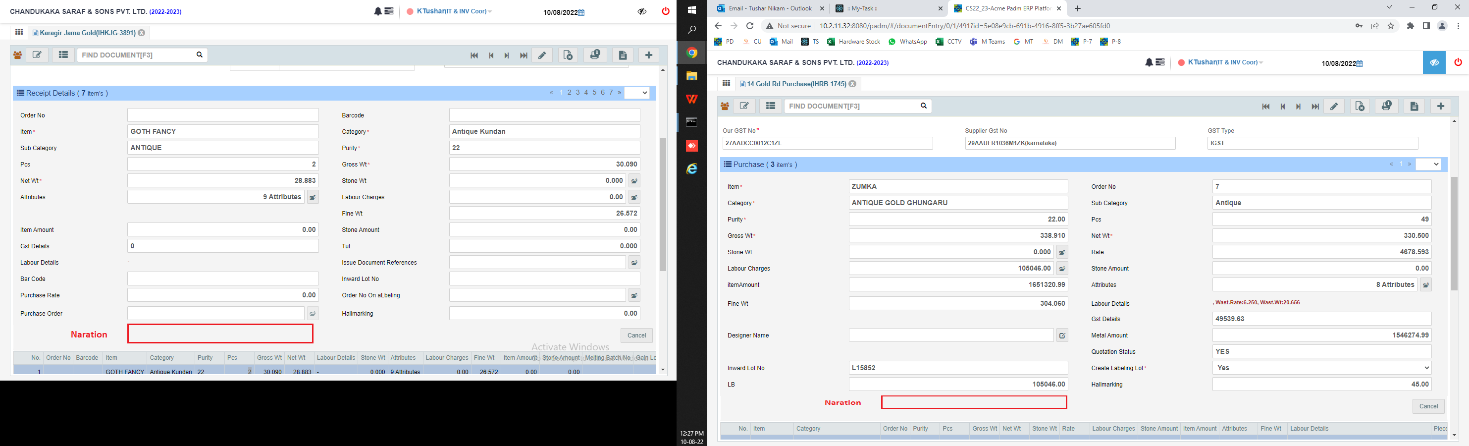Go to next document in Gold Rd Purchase
The image size is (1469, 446).
(1299, 107)
